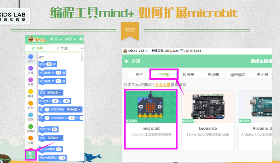Select the Arduino Uno board image
Viewport: 280px width, 163px height.
(x=256, y=107)
